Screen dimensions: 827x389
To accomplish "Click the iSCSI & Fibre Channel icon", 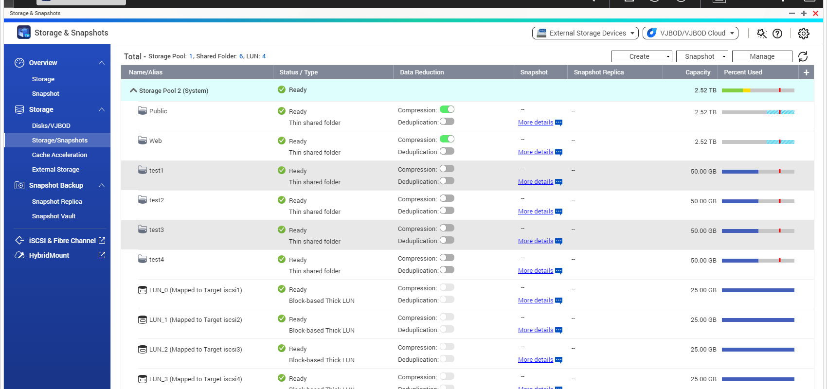I will (19, 240).
